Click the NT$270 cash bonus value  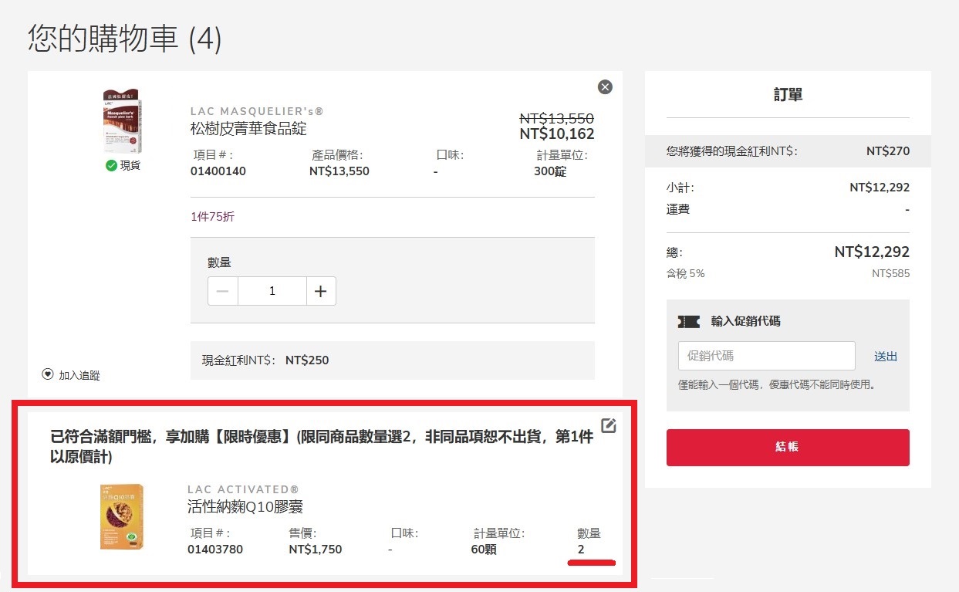click(x=888, y=151)
